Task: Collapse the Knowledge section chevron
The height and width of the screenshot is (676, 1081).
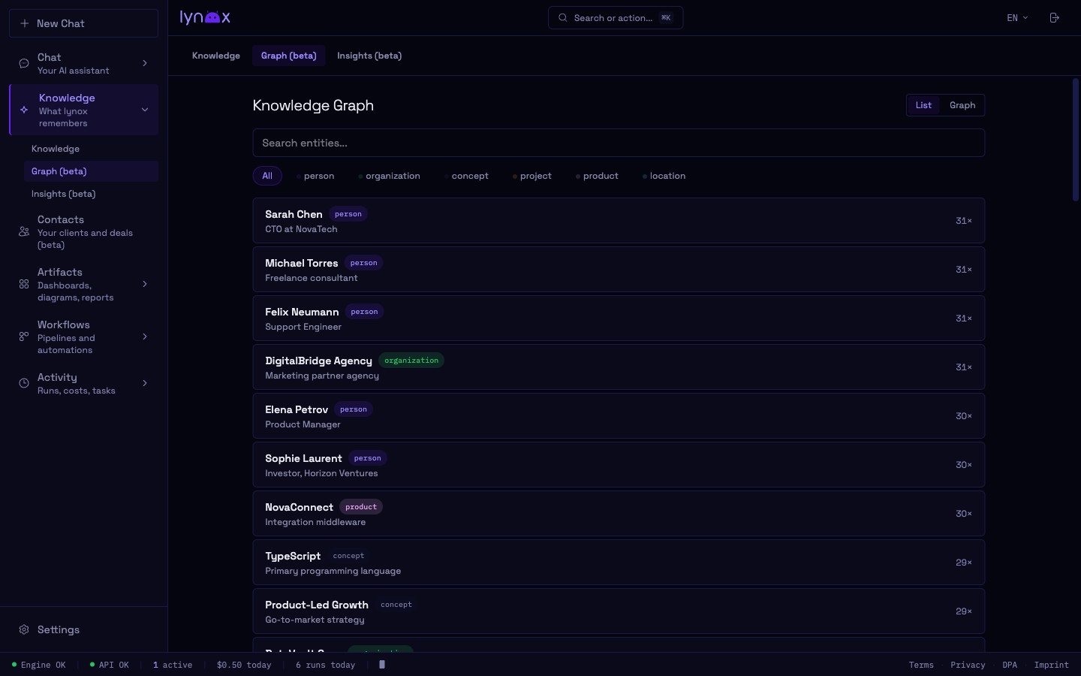Action: click(145, 110)
